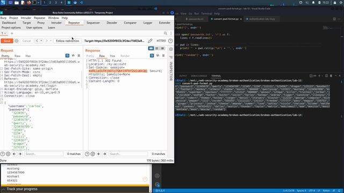Screen dimensions: 344x193
Task: Open the Extender tab
Action: [x=164, y=23]
